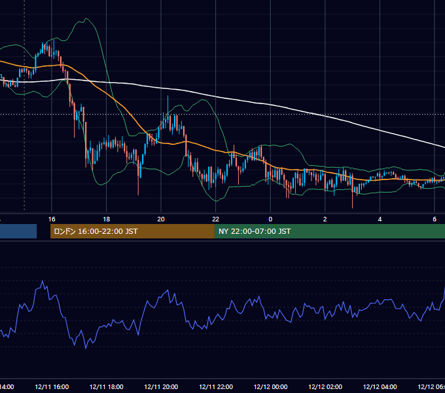445x393 pixels.
Task: Click the 20 hour label on upper axis
Action: click(x=161, y=219)
